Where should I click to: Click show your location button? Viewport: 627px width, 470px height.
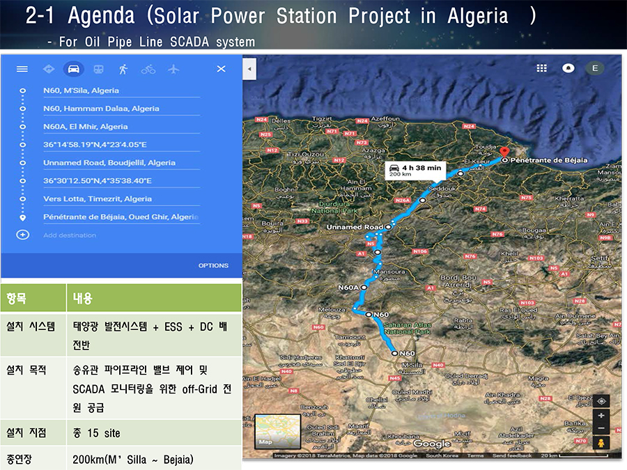[601, 401]
